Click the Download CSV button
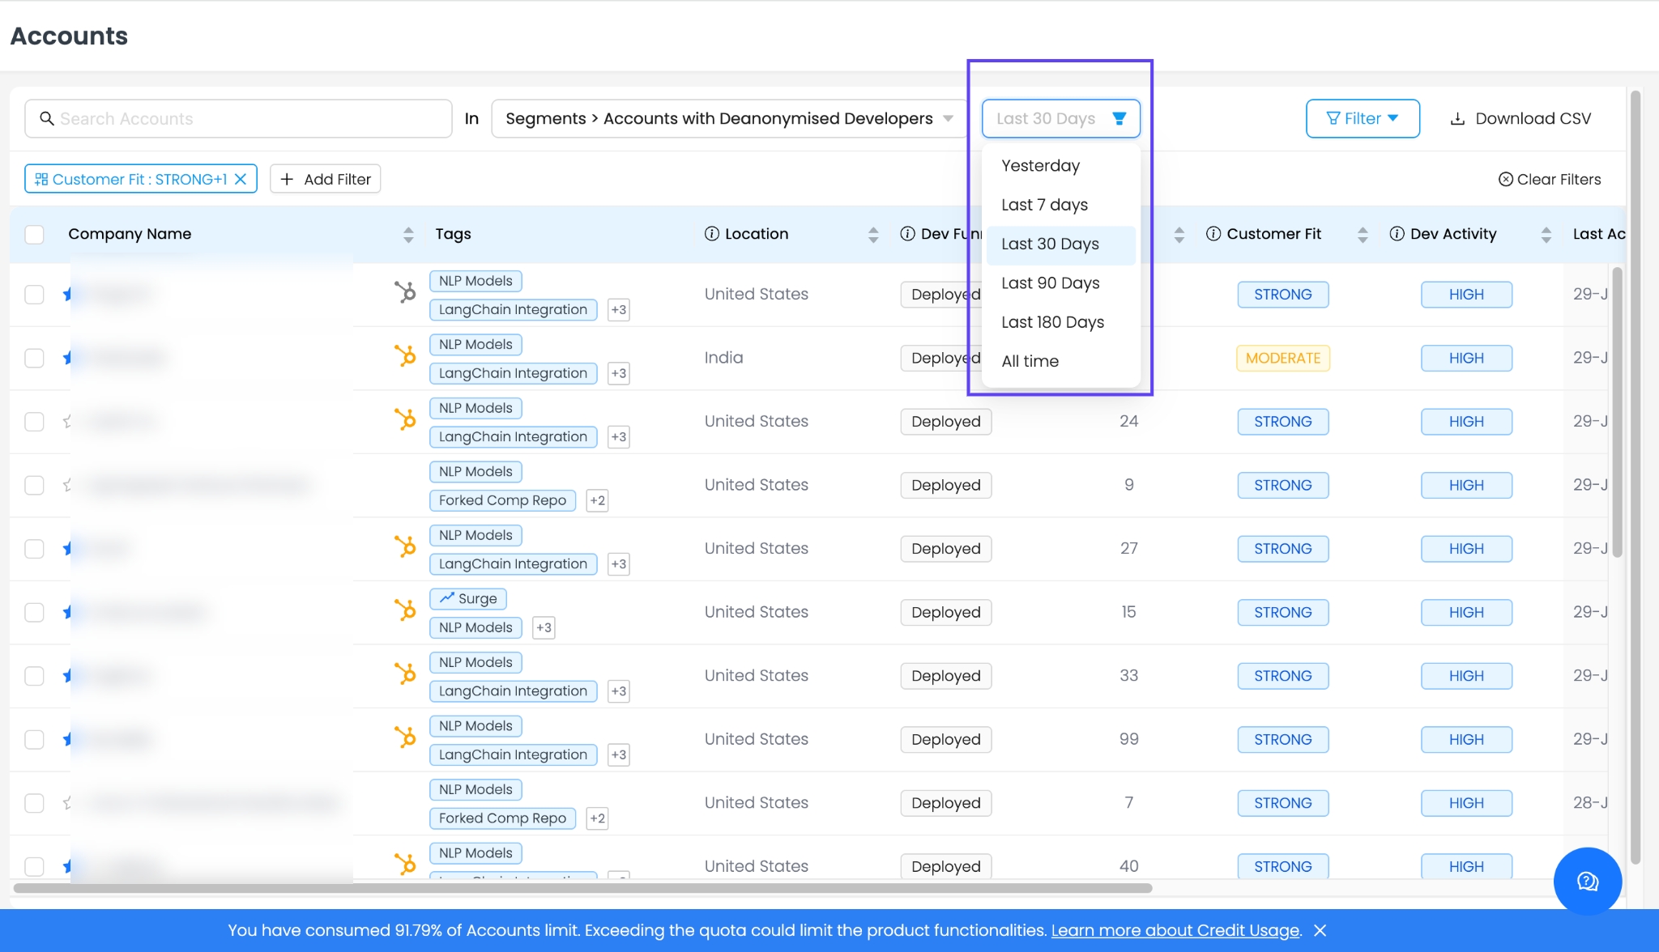Viewport: 1659px width, 952px height. coord(1520,119)
